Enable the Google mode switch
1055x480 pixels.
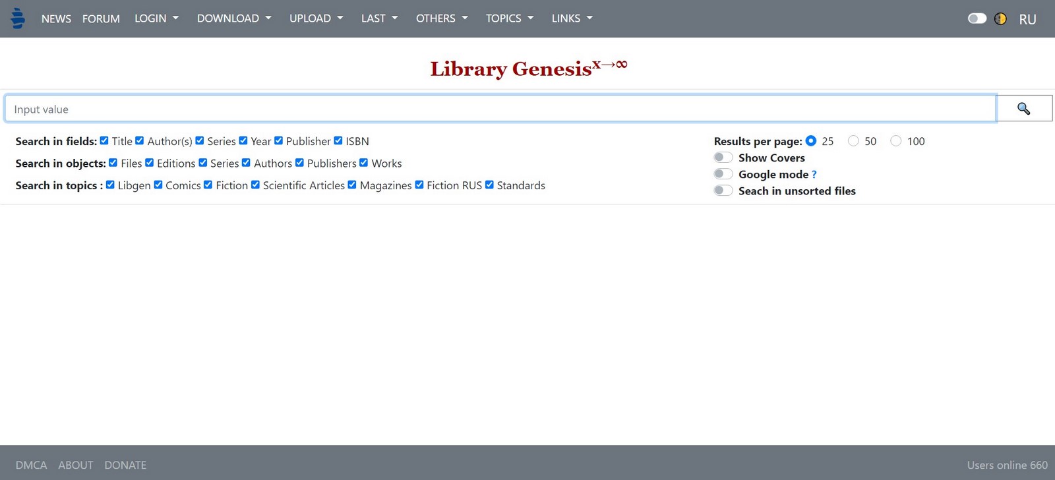pyautogui.click(x=723, y=173)
